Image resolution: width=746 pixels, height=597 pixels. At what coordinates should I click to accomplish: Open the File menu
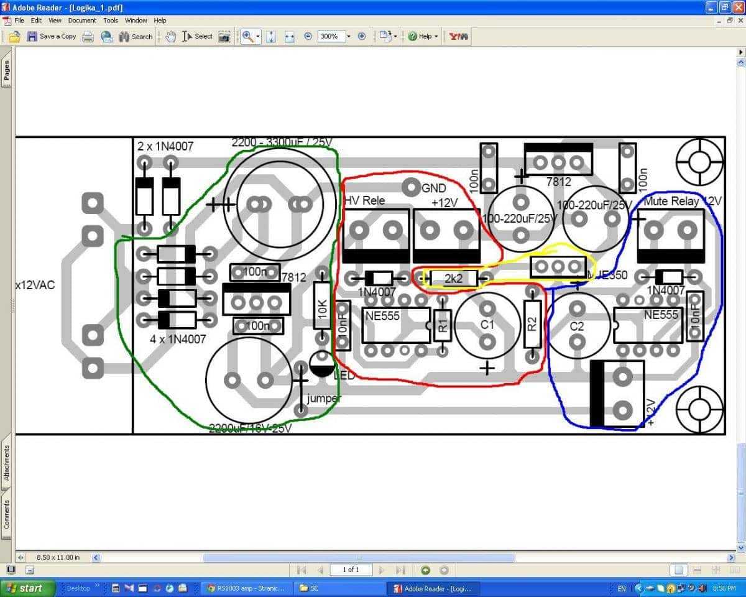click(x=19, y=21)
